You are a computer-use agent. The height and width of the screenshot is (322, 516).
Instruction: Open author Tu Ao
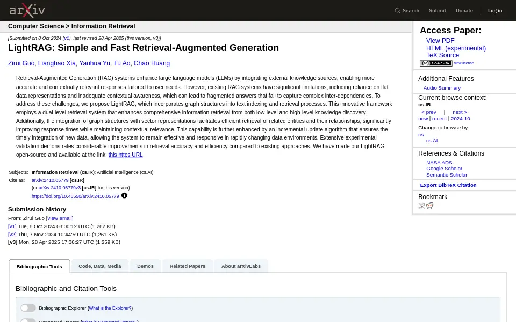click(122, 63)
